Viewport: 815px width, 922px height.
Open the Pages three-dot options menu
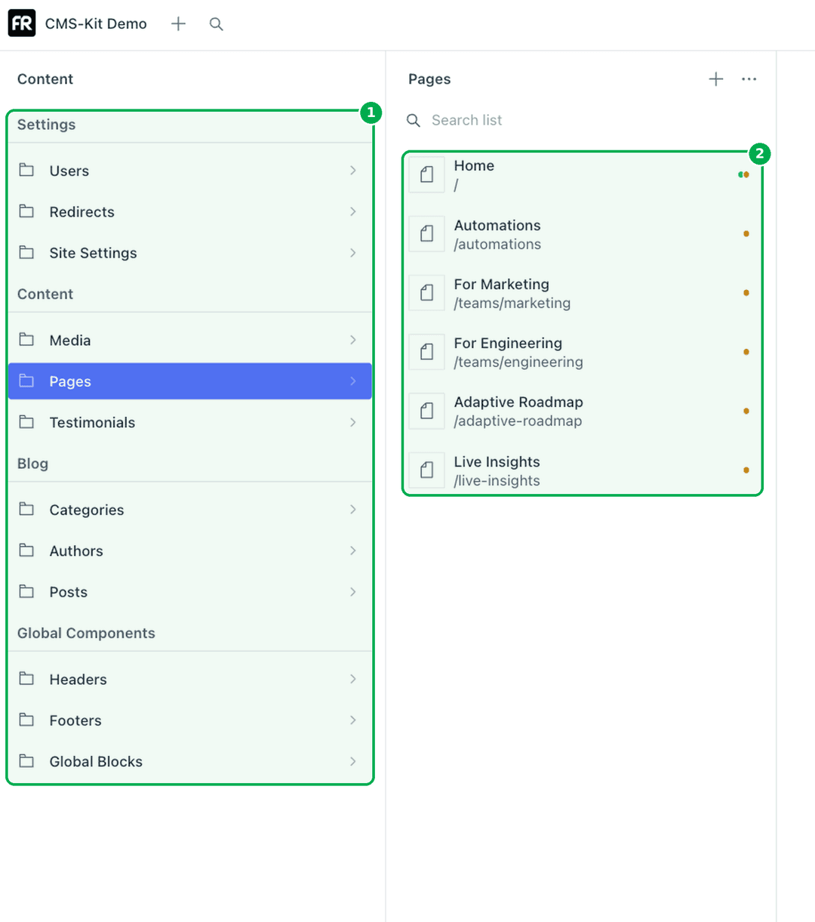click(x=749, y=79)
